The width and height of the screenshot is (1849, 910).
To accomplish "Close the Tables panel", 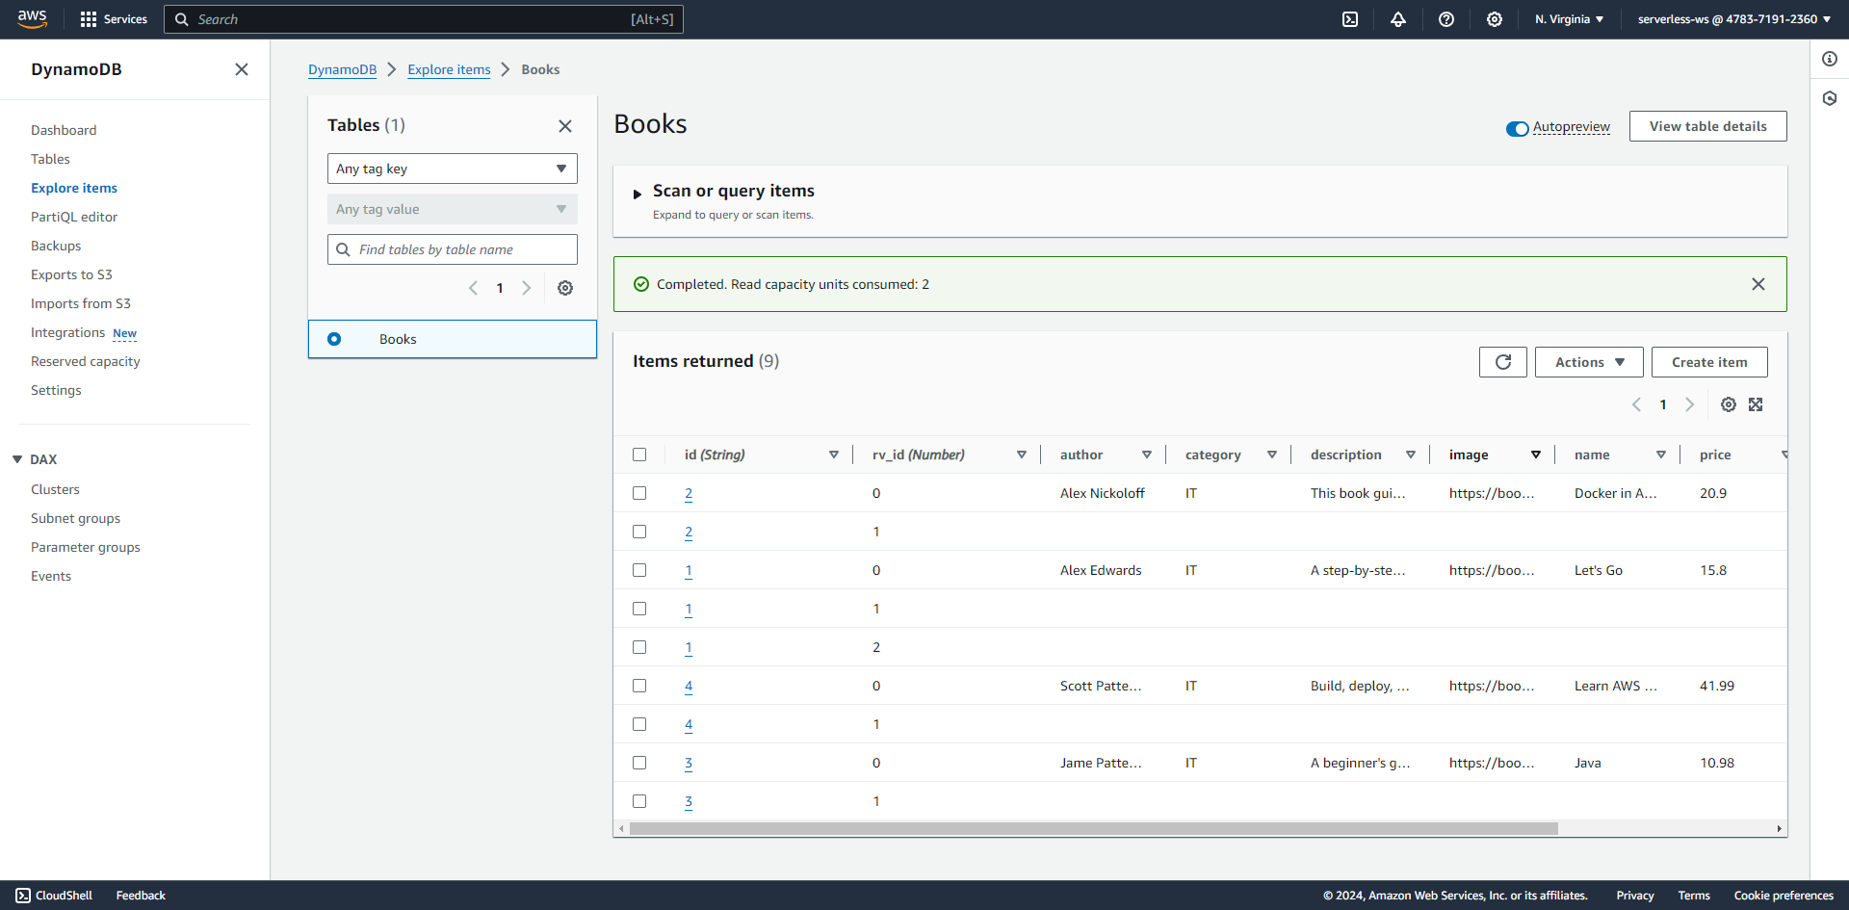I will [x=565, y=126].
